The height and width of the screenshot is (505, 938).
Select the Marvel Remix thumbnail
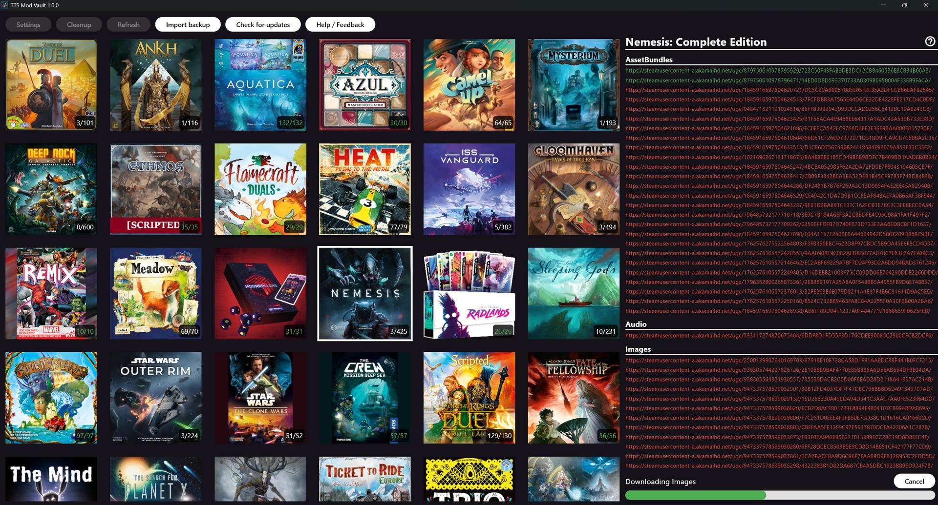coord(51,294)
